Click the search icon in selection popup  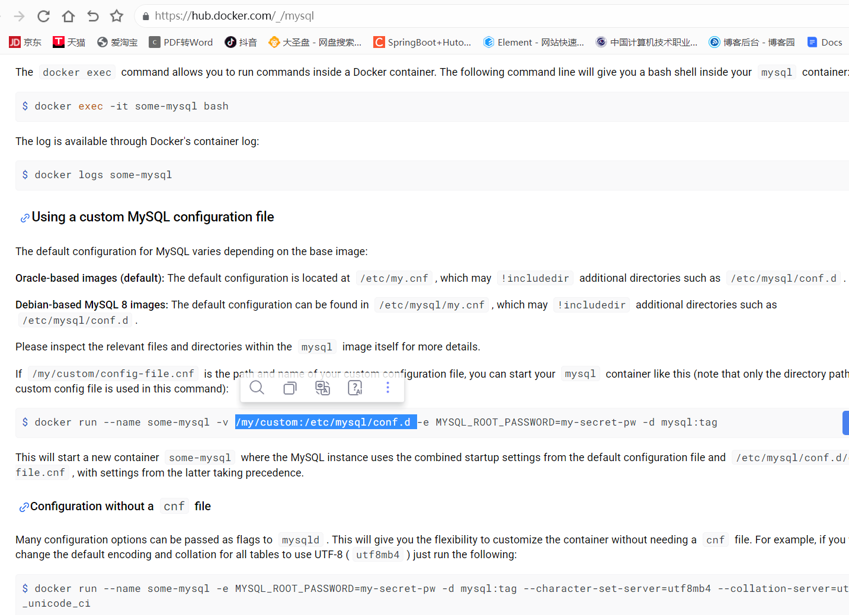tap(257, 388)
